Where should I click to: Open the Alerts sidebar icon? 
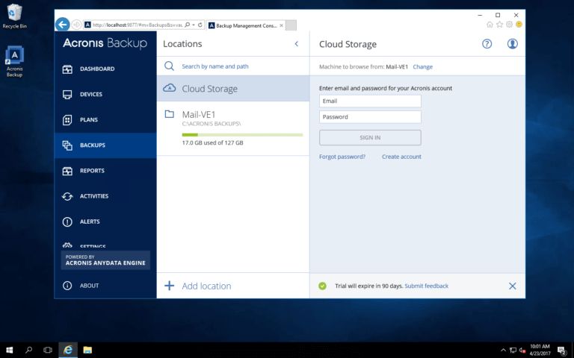point(67,222)
